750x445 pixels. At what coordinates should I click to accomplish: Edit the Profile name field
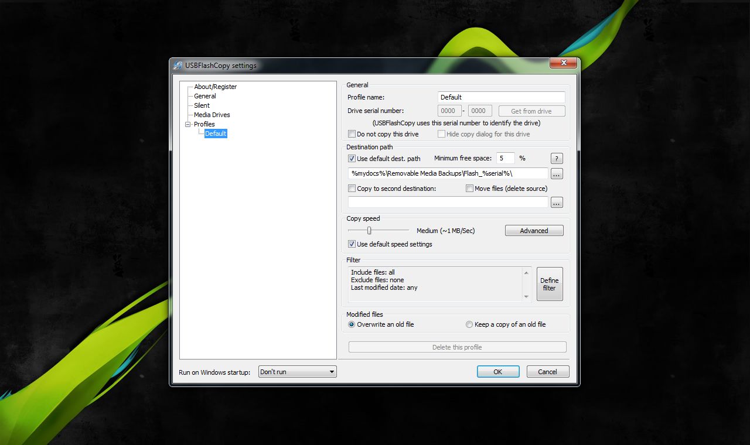502,97
